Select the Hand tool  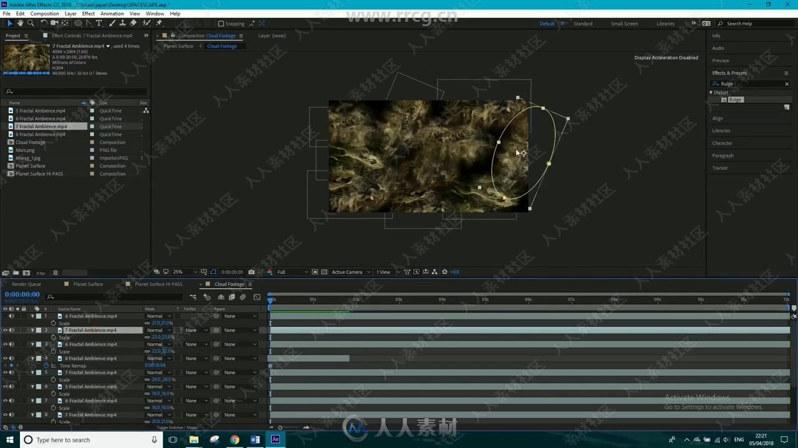click(x=20, y=23)
